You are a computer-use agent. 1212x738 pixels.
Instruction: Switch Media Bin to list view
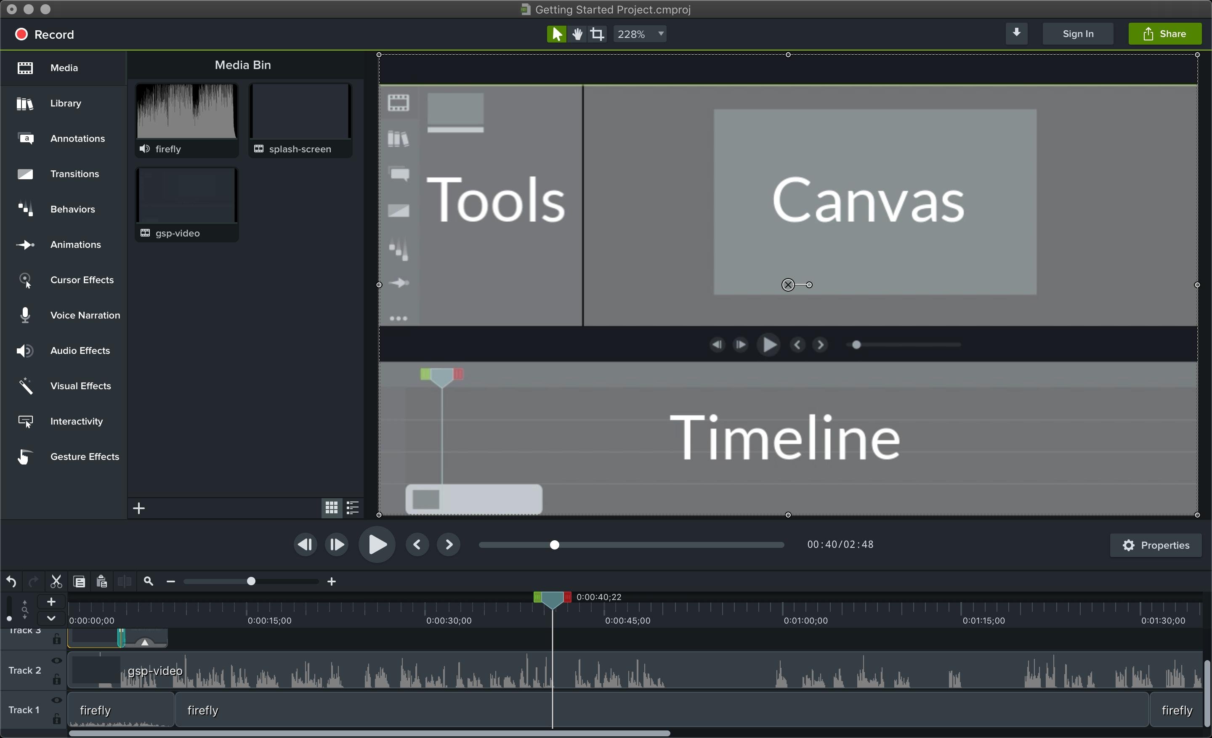[x=353, y=508]
